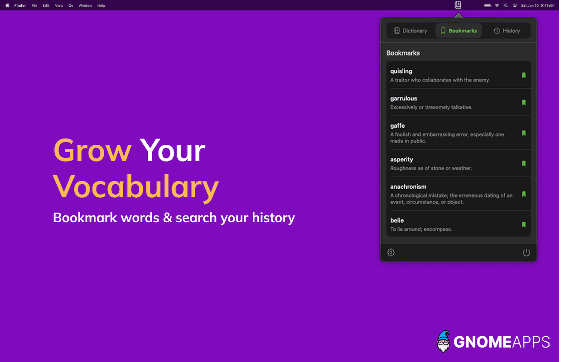This screenshot has height=362, width=580.
Task: Quit the app using the power icon
Action: tap(526, 252)
